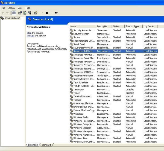
Task: Select Services (Local) in the console tree
Action: coord(12,18)
